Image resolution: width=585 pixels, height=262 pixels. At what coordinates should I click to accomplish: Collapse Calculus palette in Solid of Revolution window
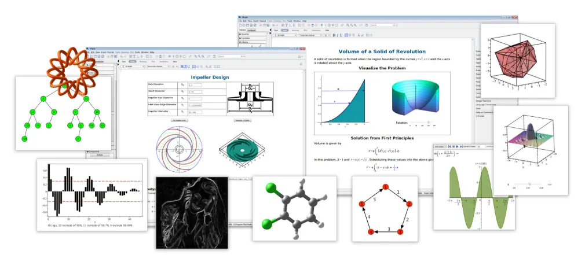(252, 42)
